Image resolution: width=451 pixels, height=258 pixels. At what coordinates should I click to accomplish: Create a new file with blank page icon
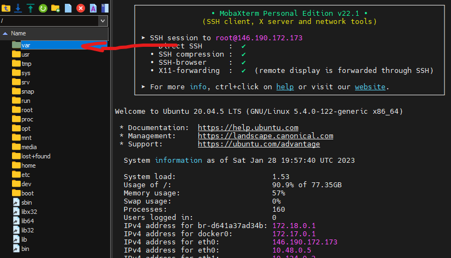[68, 8]
